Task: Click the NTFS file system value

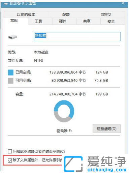Action: [x=38, y=60]
